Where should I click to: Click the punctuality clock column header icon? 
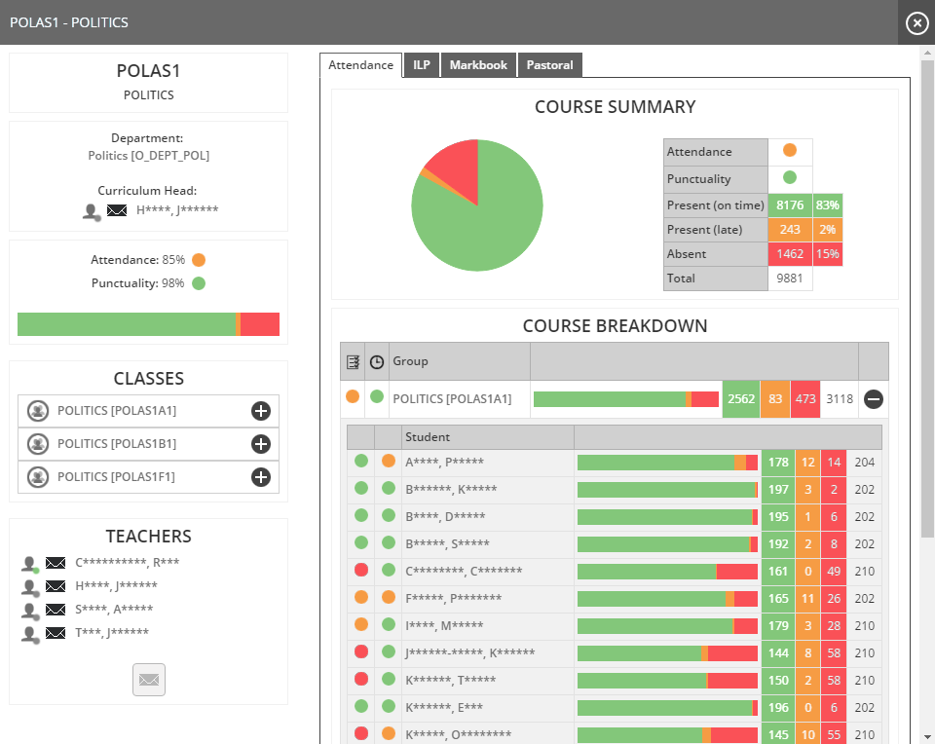[377, 362]
